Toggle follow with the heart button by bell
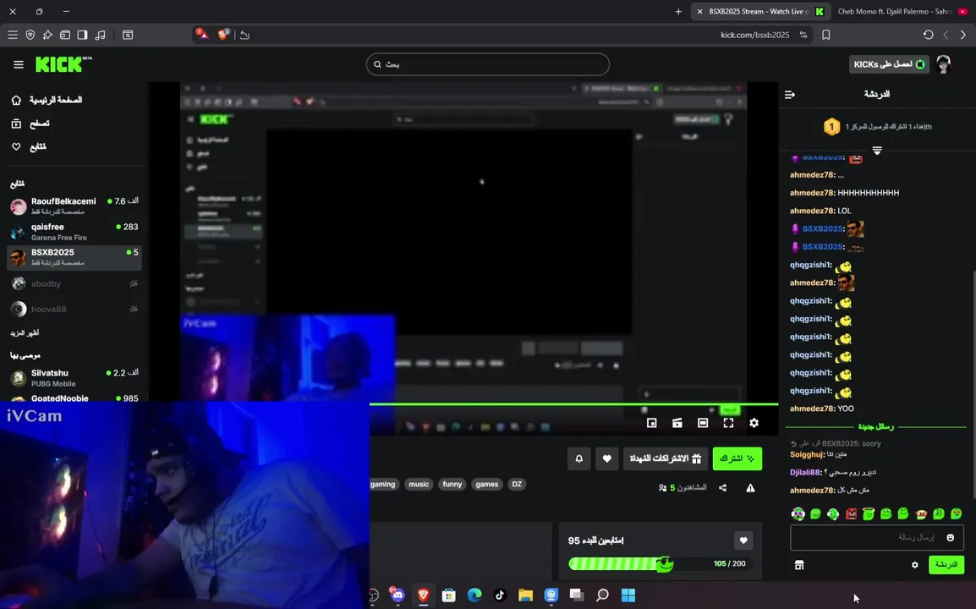This screenshot has width=976, height=609. coord(607,459)
